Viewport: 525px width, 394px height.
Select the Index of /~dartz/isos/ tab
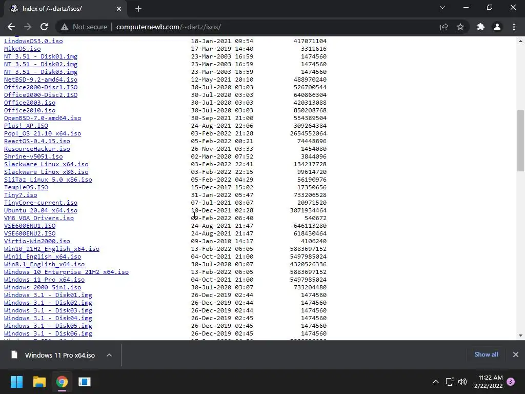coord(65,9)
